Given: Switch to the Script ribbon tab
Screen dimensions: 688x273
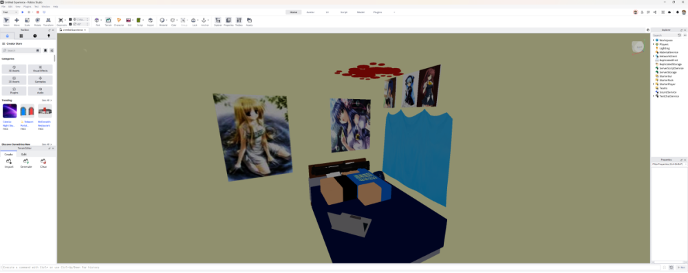Looking at the screenshot, I should [x=343, y=12].
